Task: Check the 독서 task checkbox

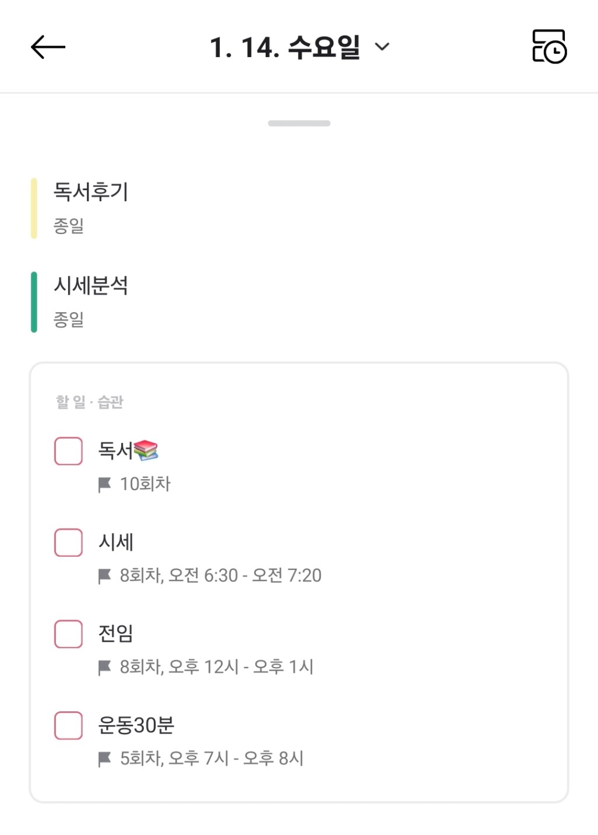Action: click(68, 451)
